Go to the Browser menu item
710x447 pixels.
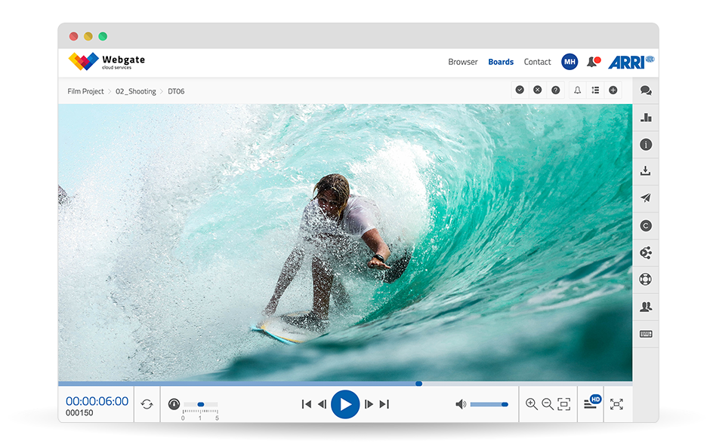[462, 62]
